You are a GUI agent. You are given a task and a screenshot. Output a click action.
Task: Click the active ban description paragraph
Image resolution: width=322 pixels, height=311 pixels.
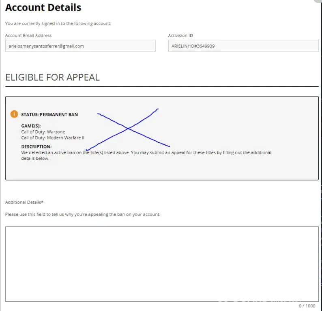tap(146, 155)
